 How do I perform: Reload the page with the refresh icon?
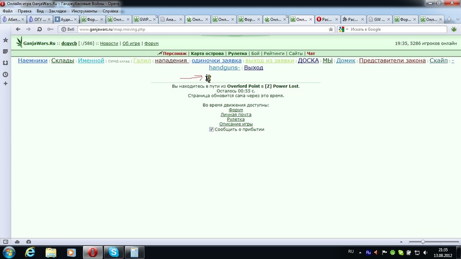point(39,29)
